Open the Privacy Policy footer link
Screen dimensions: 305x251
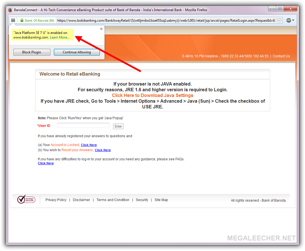(56, 200)
